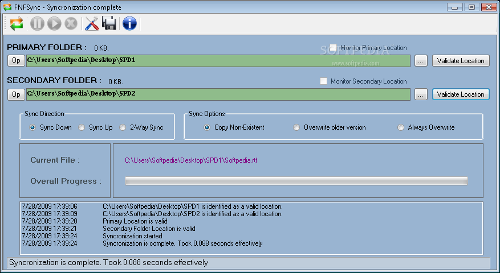
Task: Select Always Overwrite option
Action: 401,127
